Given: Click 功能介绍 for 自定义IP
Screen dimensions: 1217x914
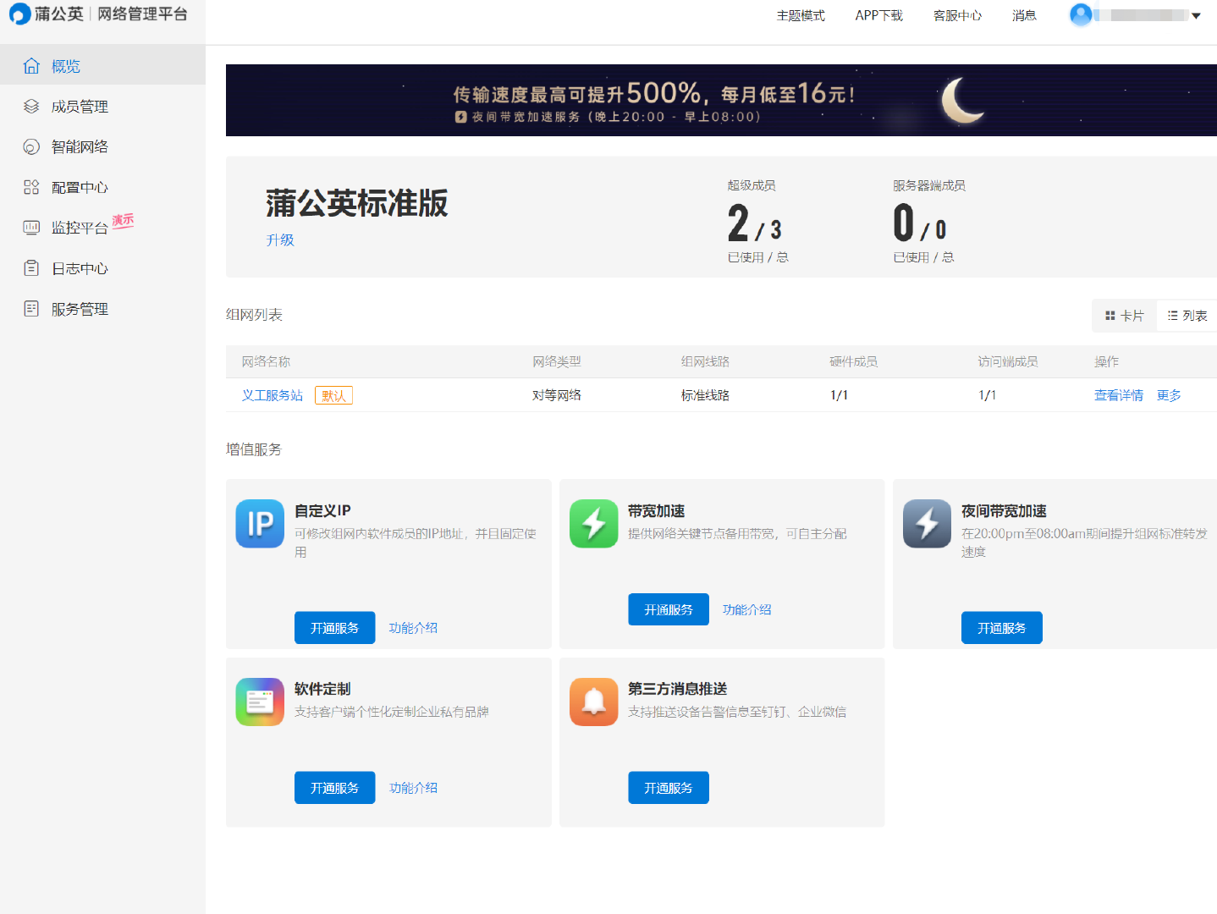Looking at the screenshot, I should pos(413,628).
